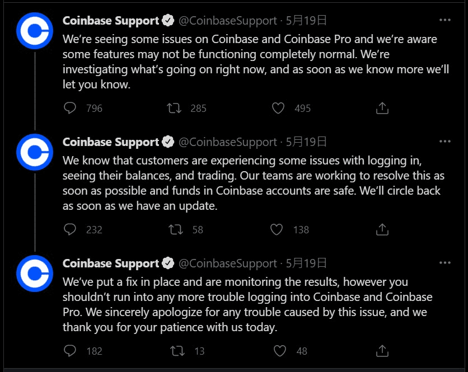Like the tweet with 495 likes
468x372 pixels.
point(278,108)
